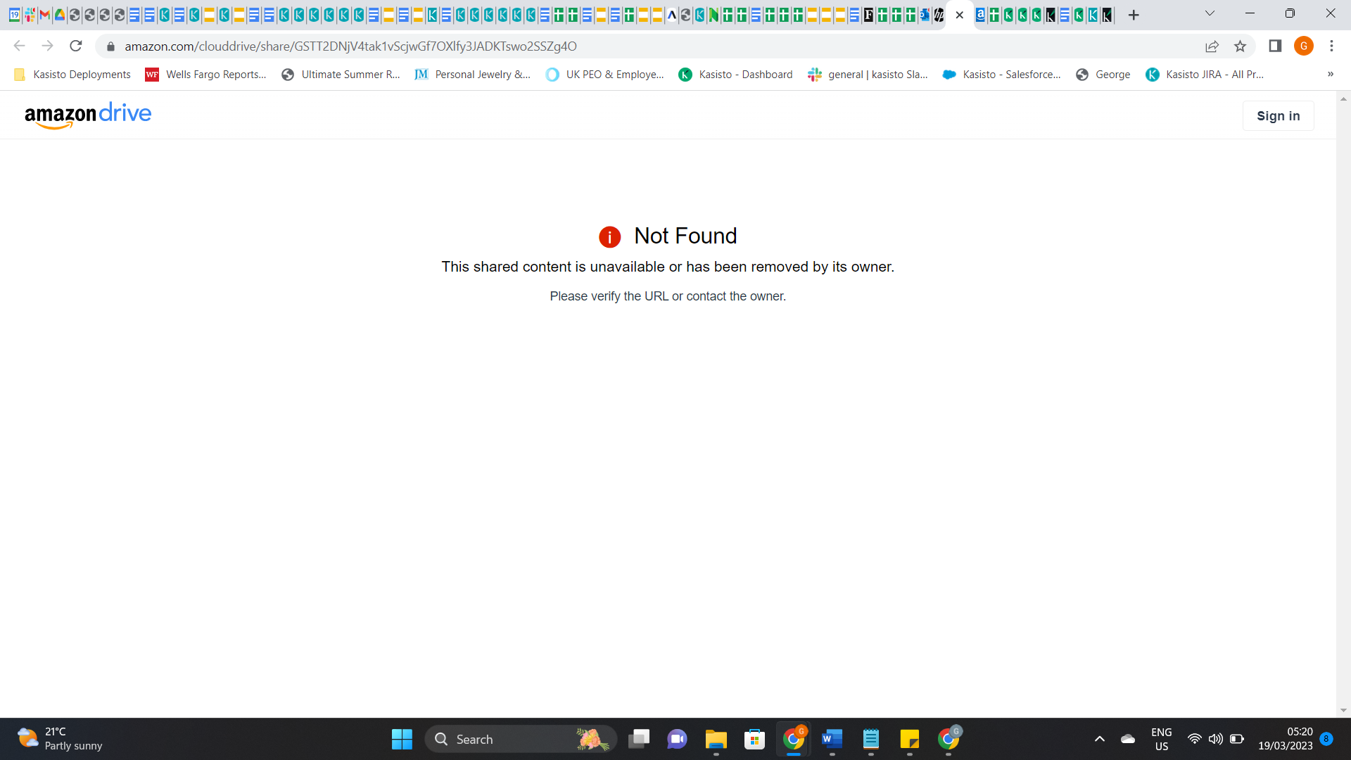Reload the current page
The width and height of the screenshot is (1351, 760).
pyautogui.click(x=76, y=46)
